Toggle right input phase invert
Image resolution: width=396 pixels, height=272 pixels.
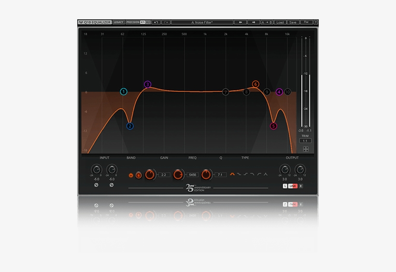pyautogui.click(x=112, y=185)
